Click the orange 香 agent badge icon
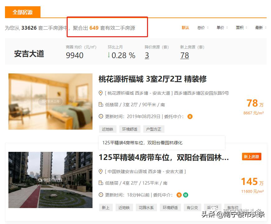Screen dimensions: 271x224 190,116
